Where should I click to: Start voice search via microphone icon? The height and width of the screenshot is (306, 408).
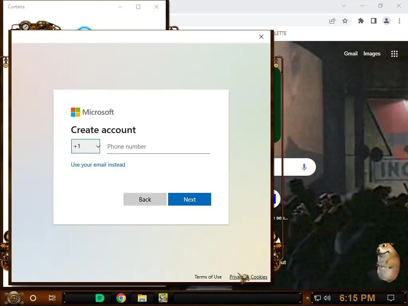click(304, 167)
